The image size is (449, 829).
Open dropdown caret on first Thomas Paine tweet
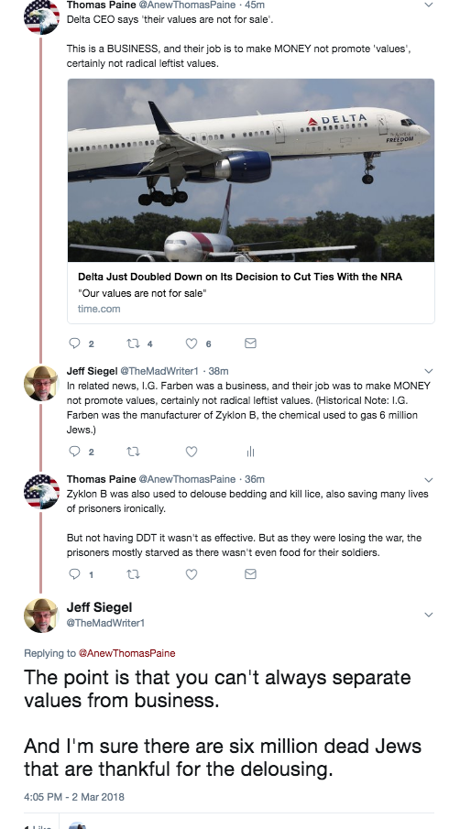click(x=429, y=5)
